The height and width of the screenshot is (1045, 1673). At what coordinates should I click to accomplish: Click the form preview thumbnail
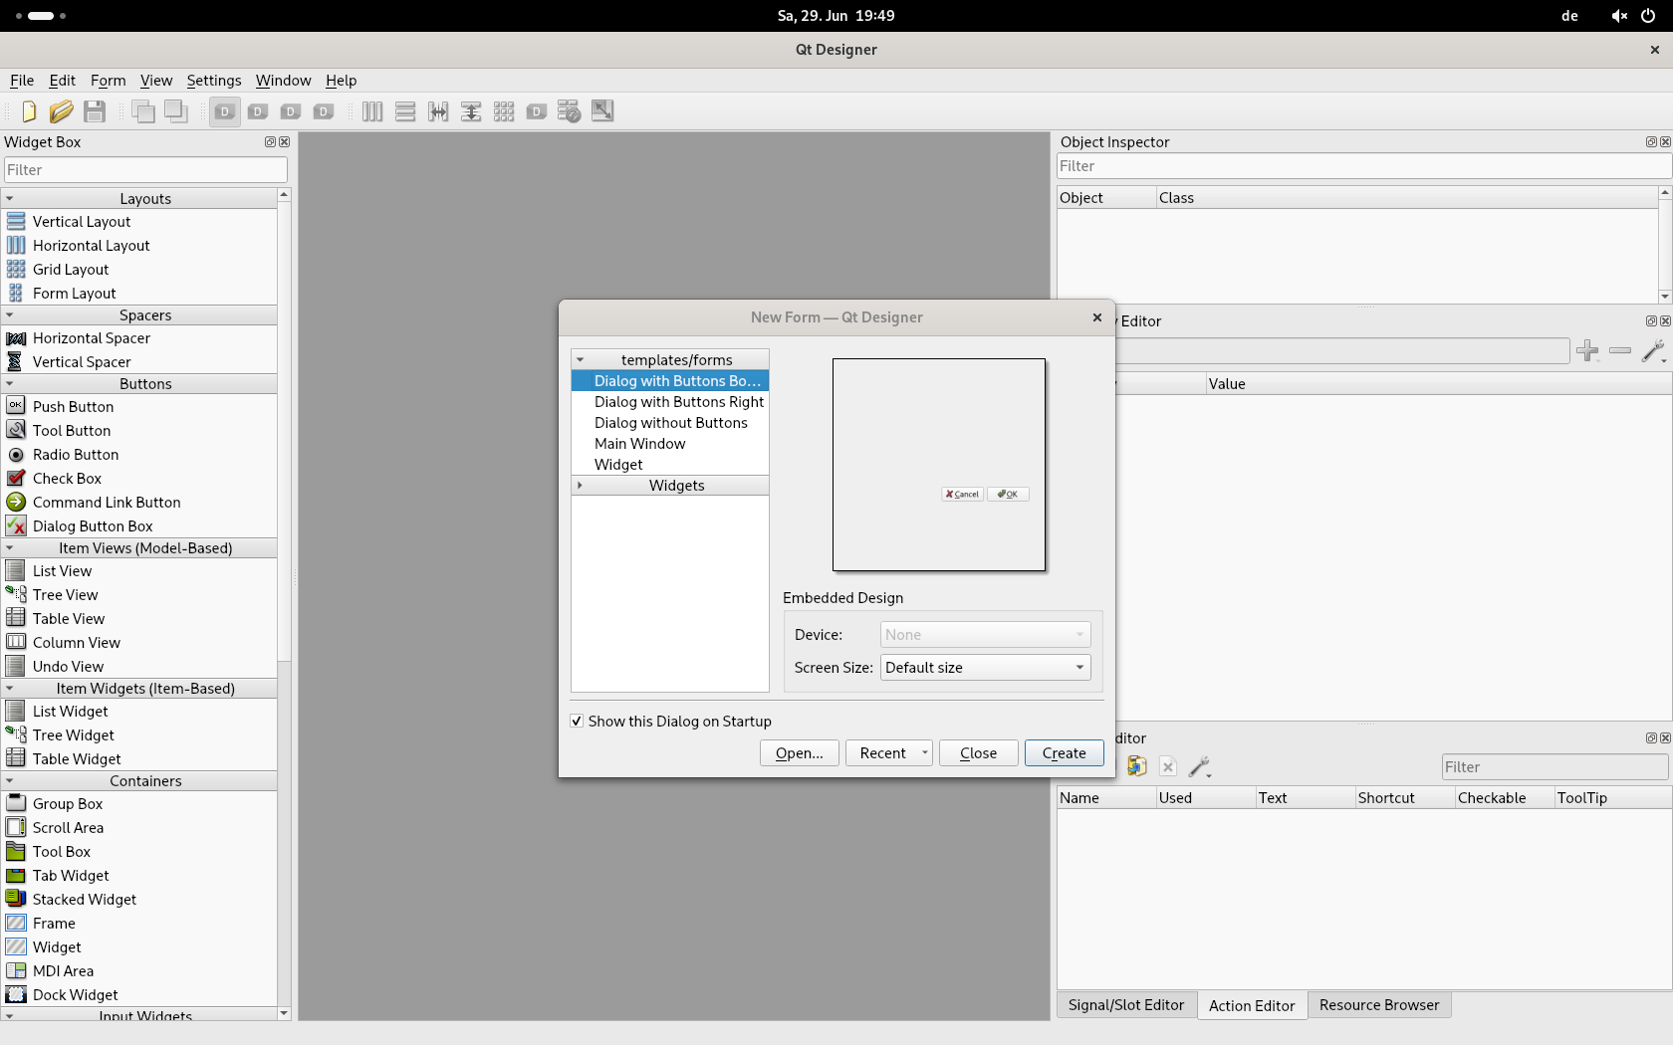tap(939, 465)
